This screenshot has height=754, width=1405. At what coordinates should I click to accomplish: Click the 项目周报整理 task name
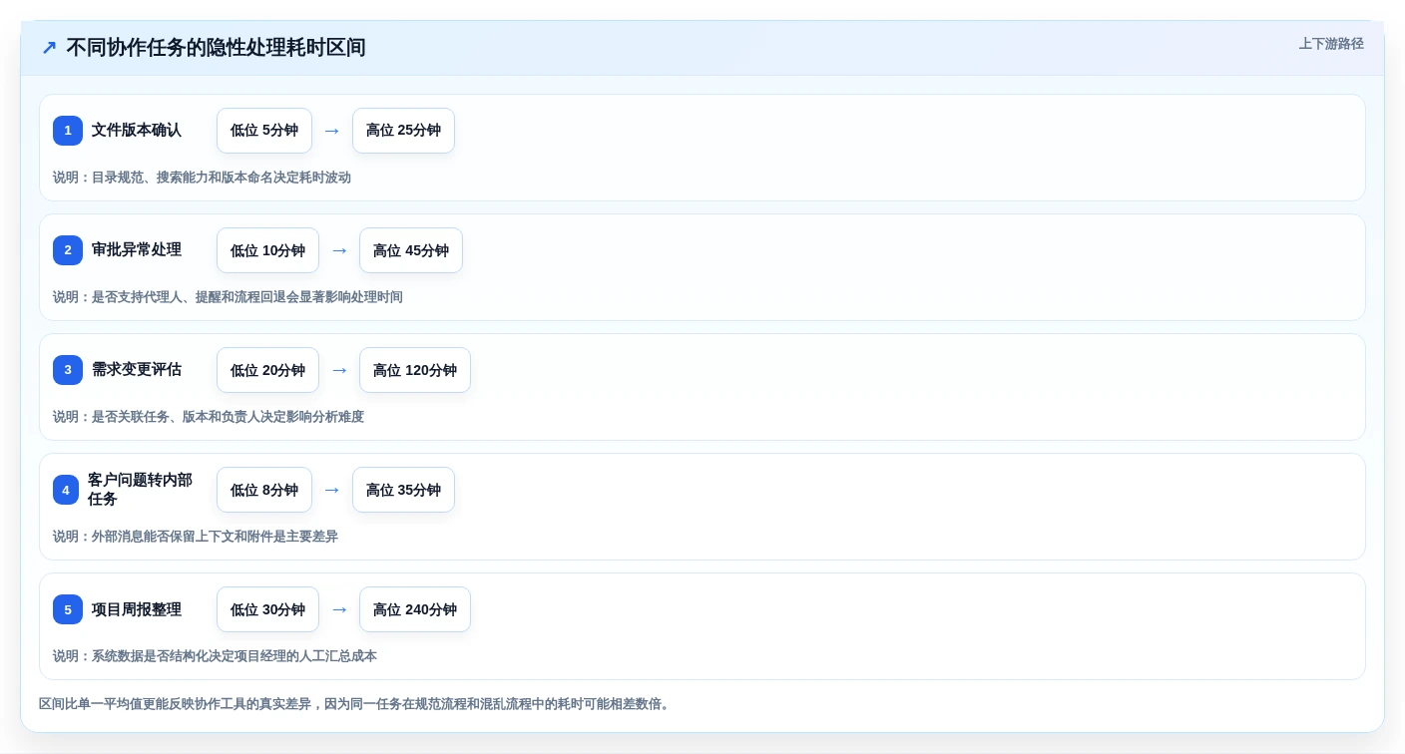(137, 609)
